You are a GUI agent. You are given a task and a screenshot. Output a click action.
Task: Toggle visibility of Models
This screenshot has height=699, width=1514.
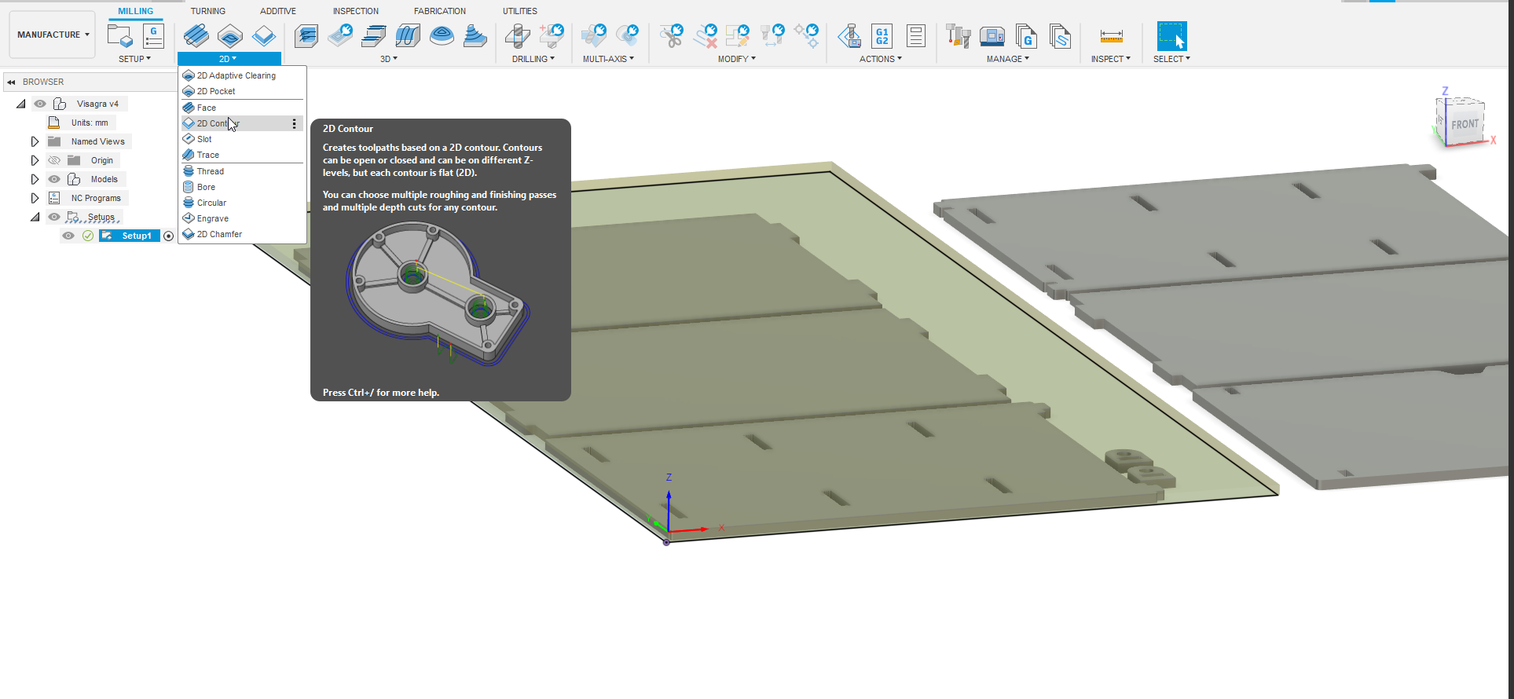tap(54, 179)
